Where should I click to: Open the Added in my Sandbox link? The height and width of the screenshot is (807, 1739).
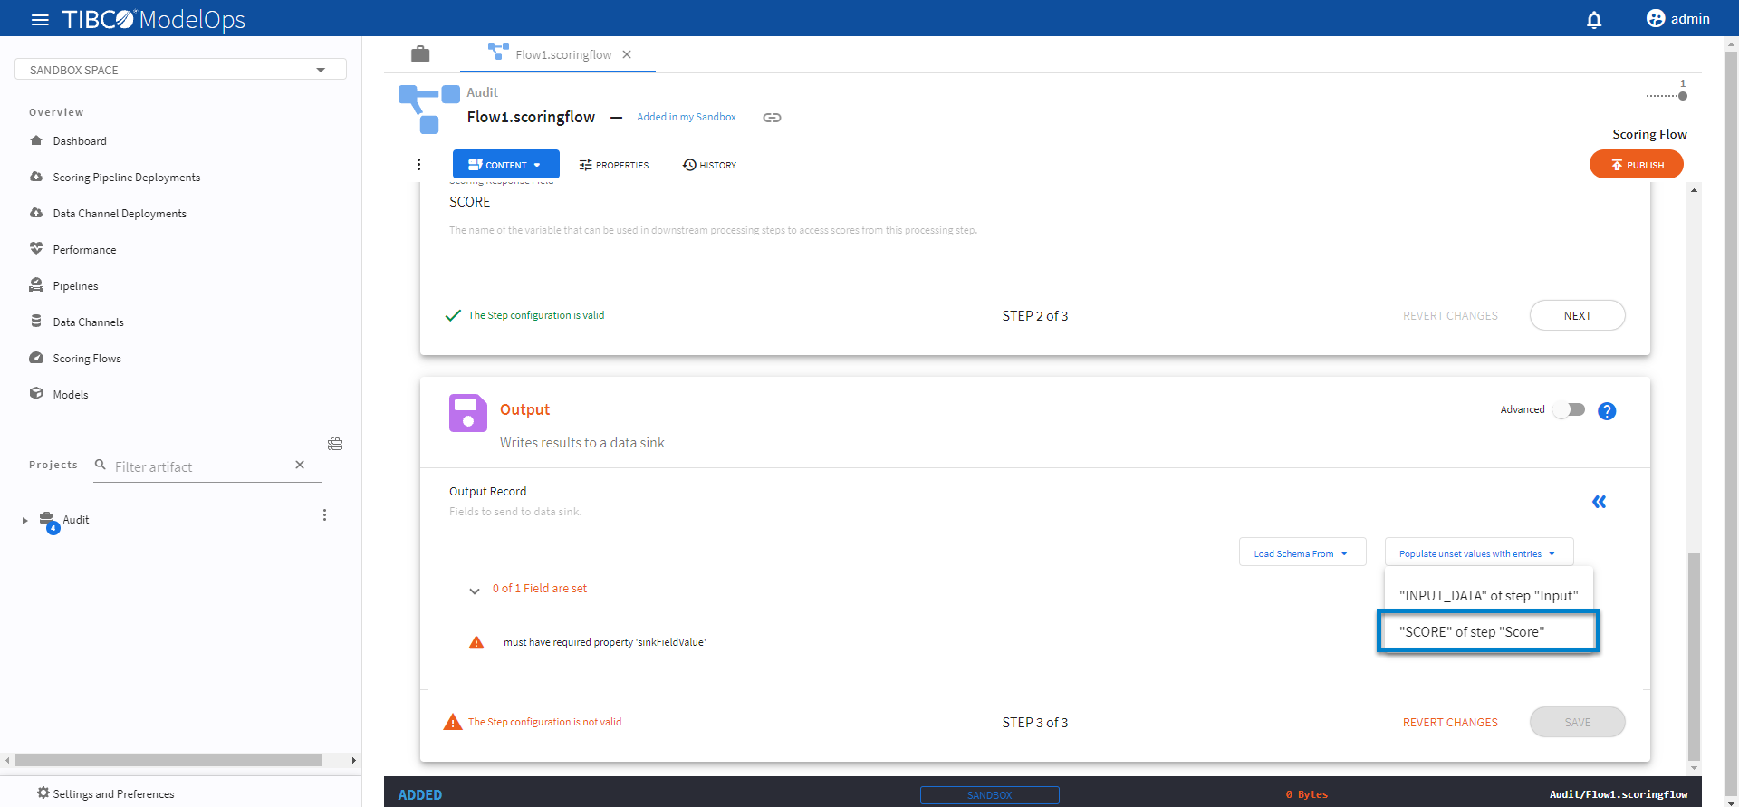coord(686,117)
